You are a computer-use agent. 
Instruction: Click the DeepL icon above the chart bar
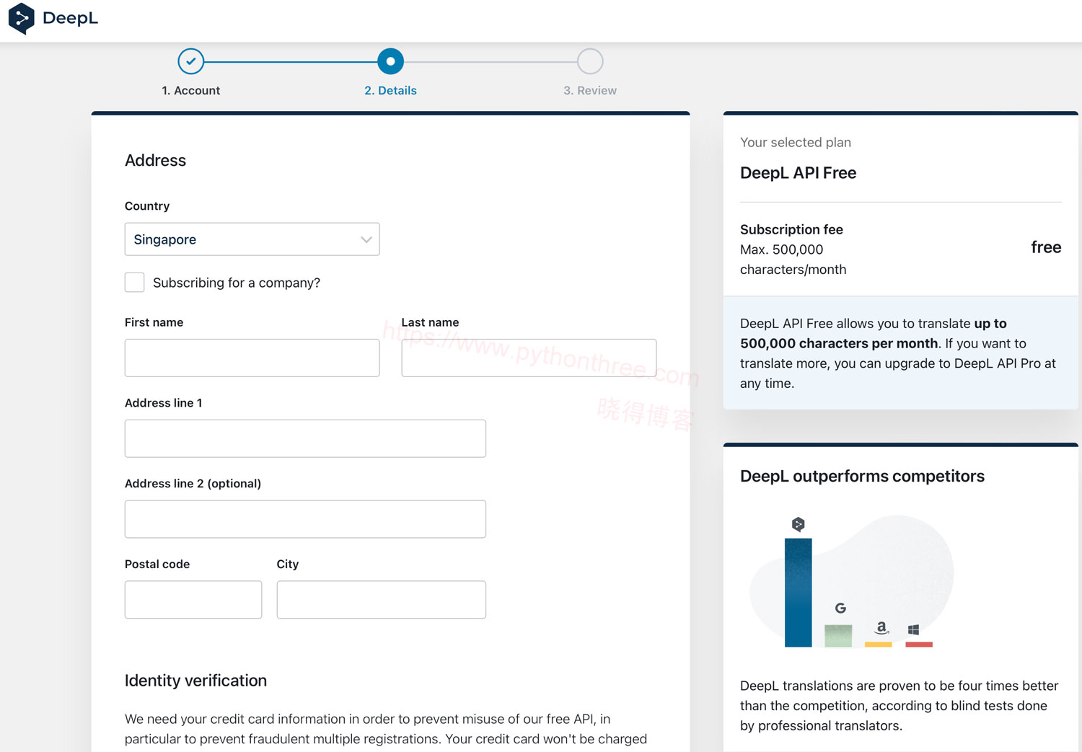point(798,524)
